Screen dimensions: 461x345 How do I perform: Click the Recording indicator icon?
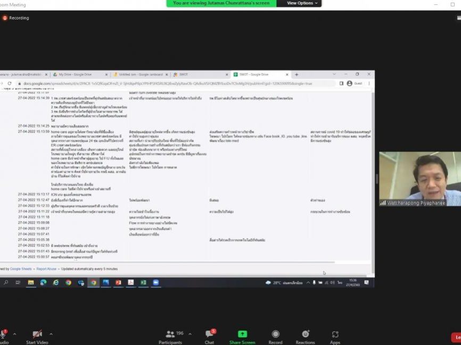(x=5, y=18)
